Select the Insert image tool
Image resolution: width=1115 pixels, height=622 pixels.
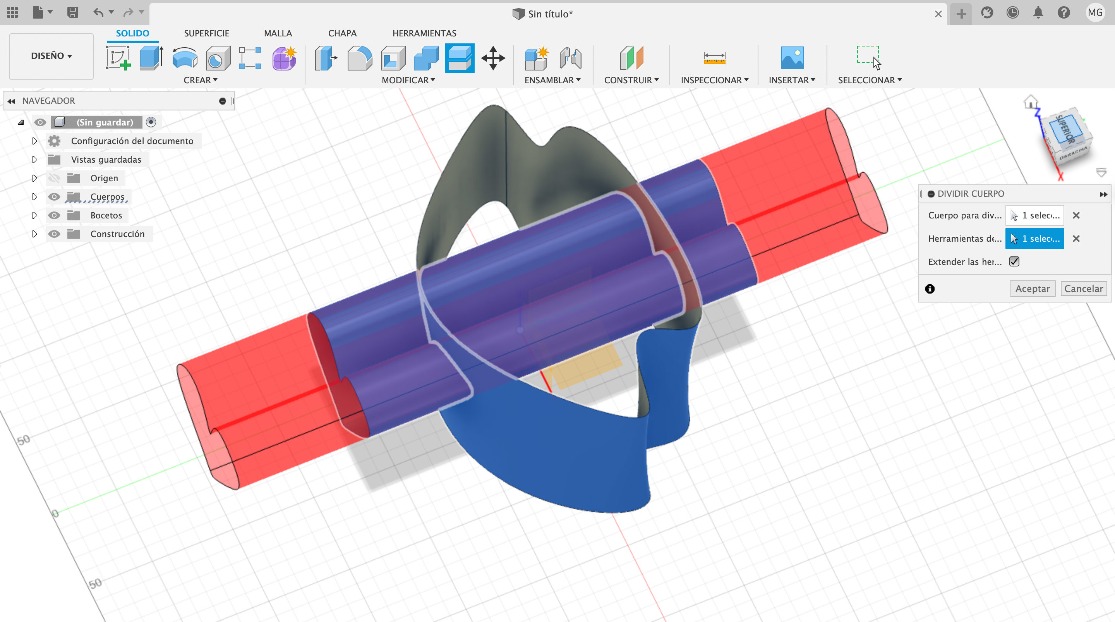[792, 58]
